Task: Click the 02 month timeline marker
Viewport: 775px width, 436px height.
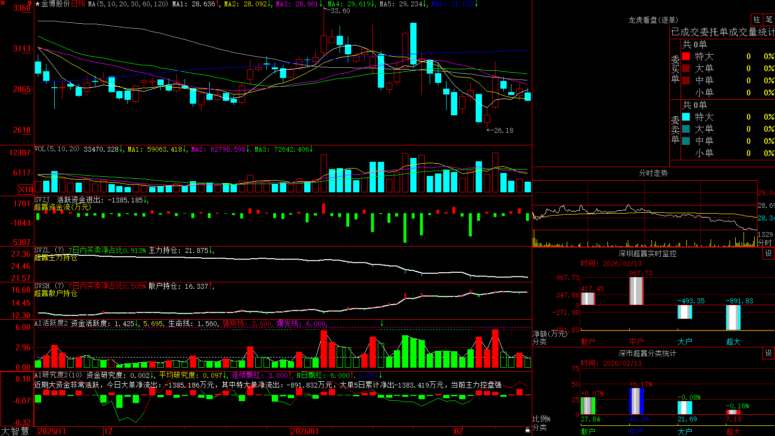Action: [459, 431]
